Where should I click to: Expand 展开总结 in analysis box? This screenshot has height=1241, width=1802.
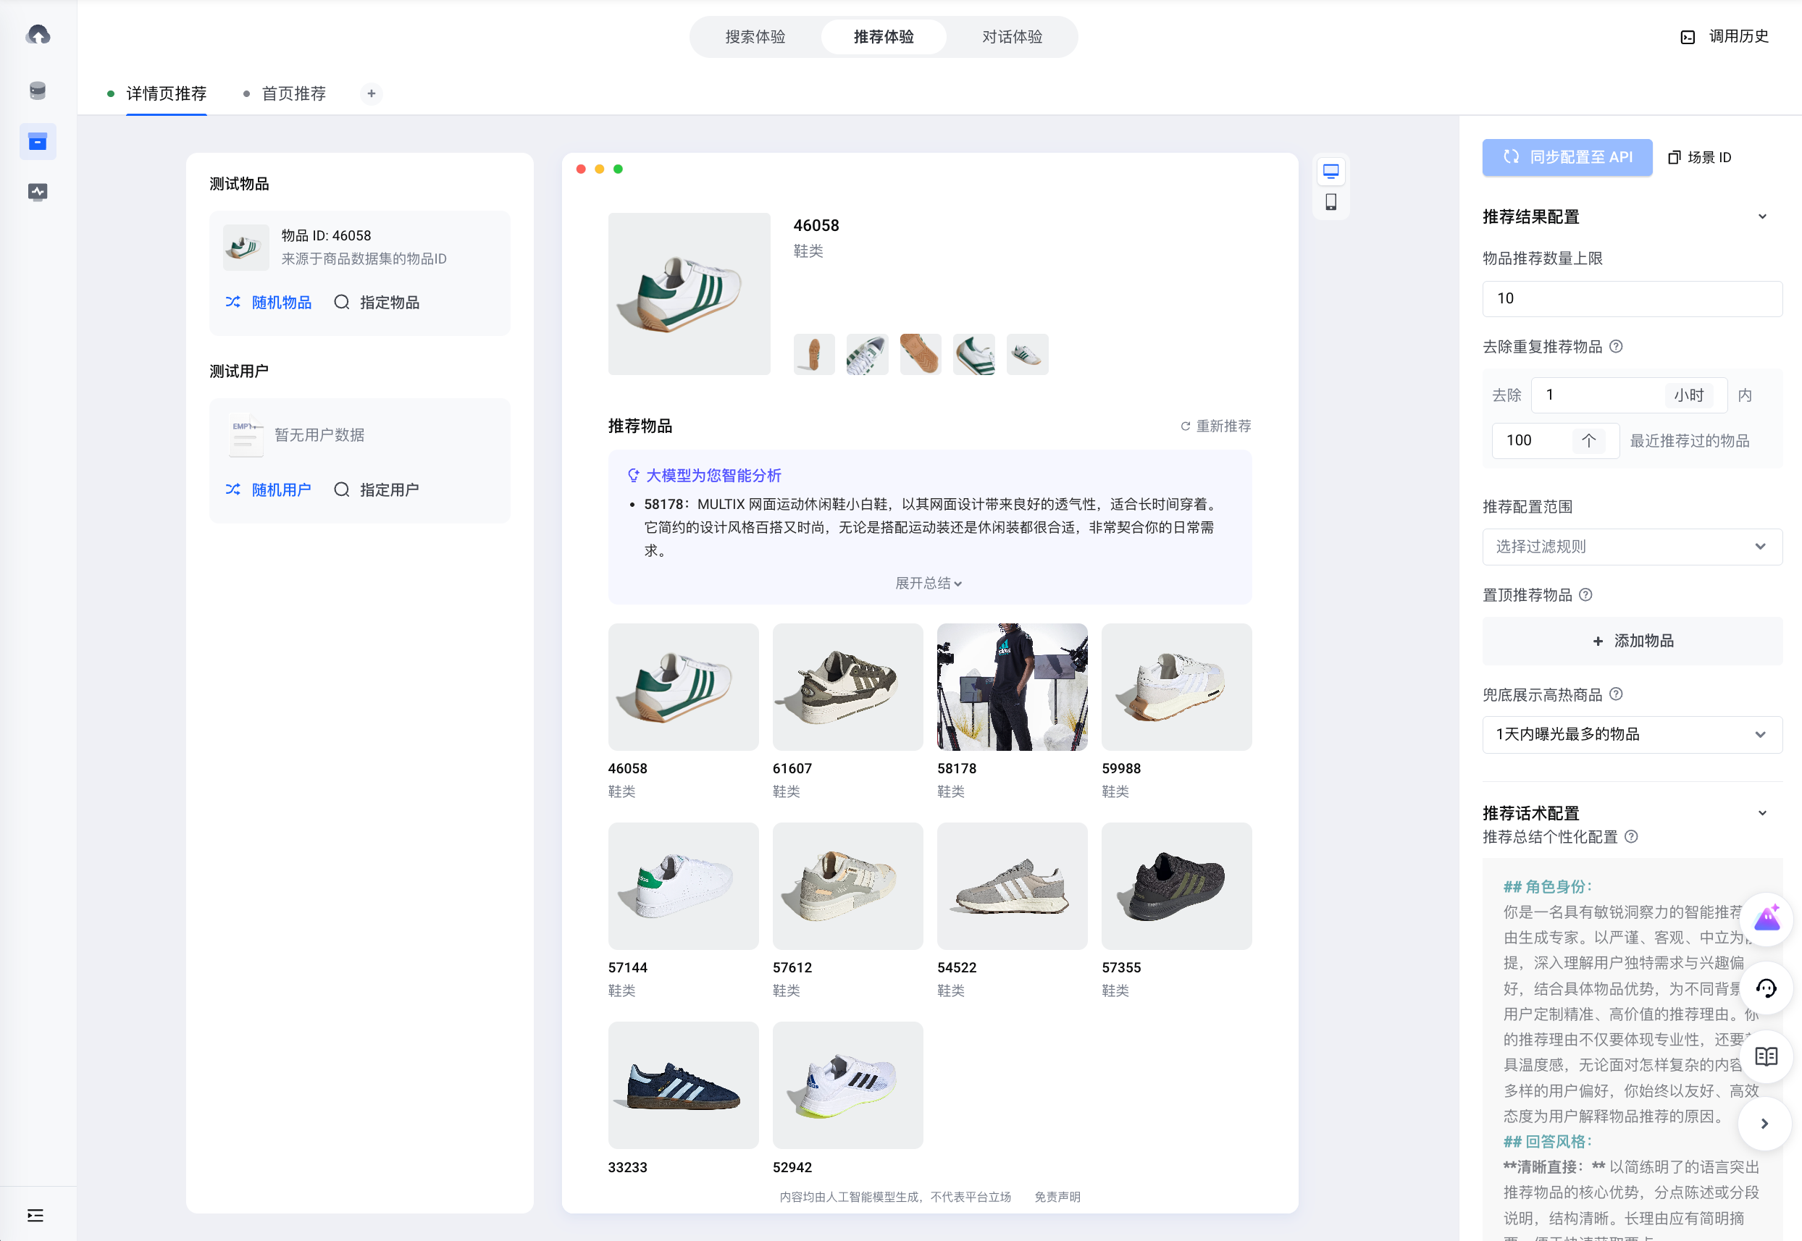click(929, 583)
